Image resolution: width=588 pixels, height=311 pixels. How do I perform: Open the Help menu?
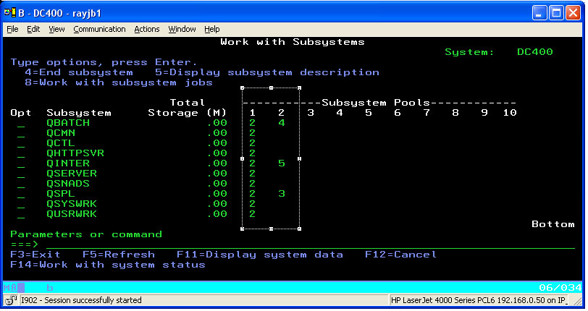[212, 29]
